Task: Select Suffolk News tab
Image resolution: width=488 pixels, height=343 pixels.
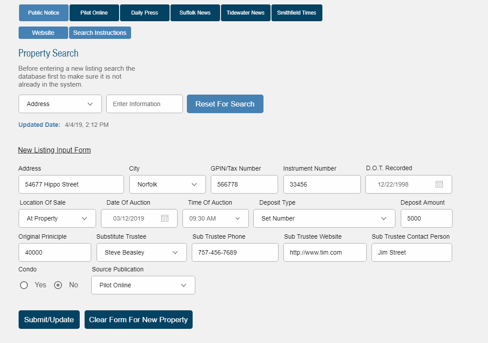Action: tap(195, 13)
